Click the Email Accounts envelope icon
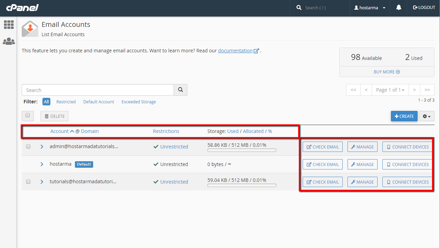 coord(30,29)
